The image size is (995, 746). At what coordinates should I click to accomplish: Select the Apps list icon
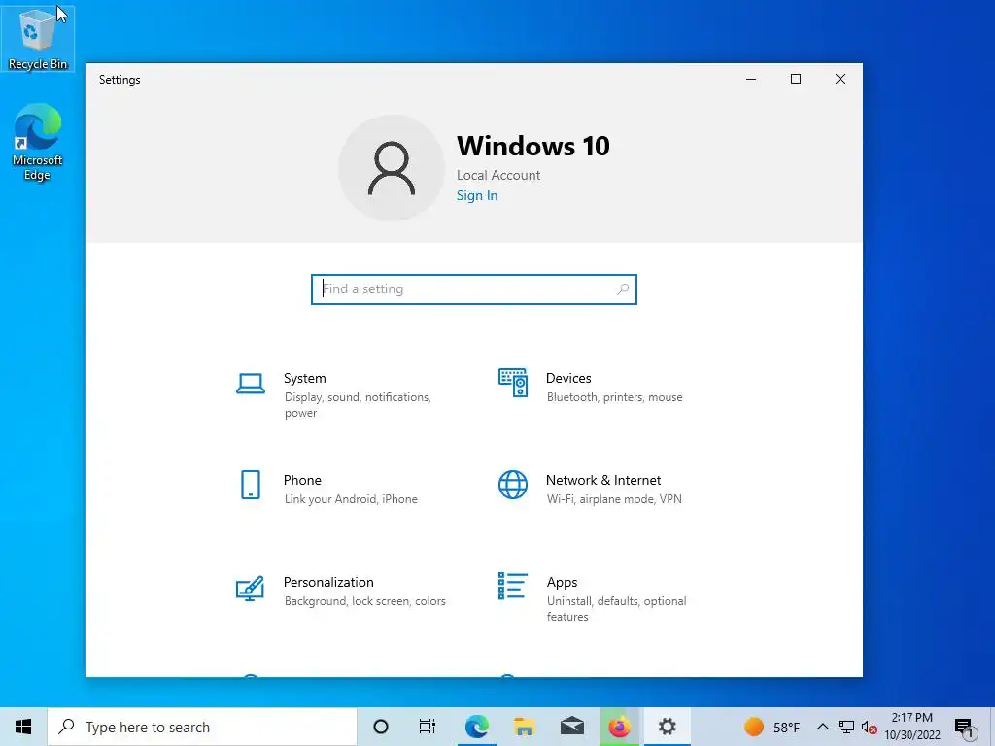click(513, 586)
